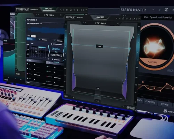Viewport: 174px width, 139px height.
Task: Toggle to REFERENCE in reference window
Action: pos(56,55)
